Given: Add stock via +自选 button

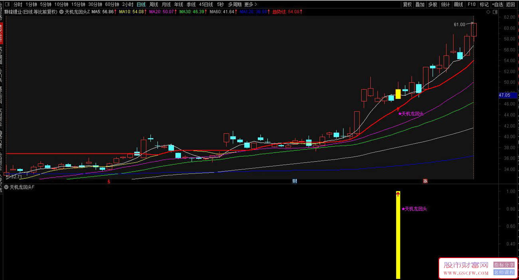Looking at the screenshot, I should (497, 4).
